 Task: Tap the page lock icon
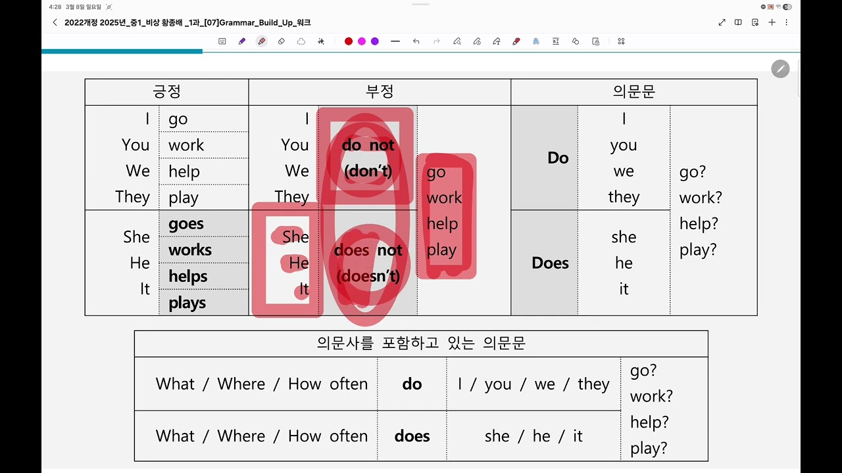point(596,41)
